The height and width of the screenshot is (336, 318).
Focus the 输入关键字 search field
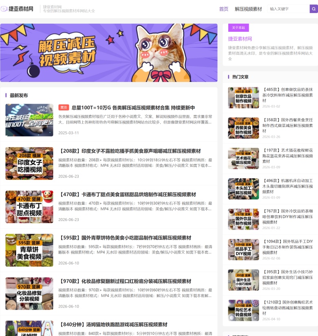pos(288,9)
